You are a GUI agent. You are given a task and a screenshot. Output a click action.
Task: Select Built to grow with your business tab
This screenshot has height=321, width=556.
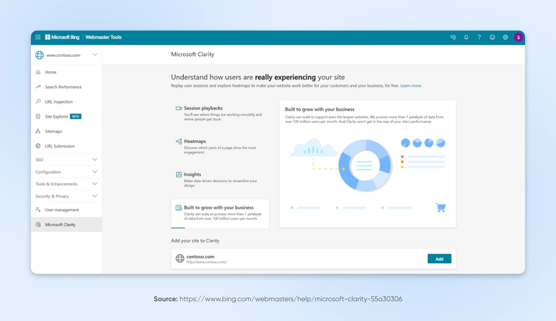(220, 213)
